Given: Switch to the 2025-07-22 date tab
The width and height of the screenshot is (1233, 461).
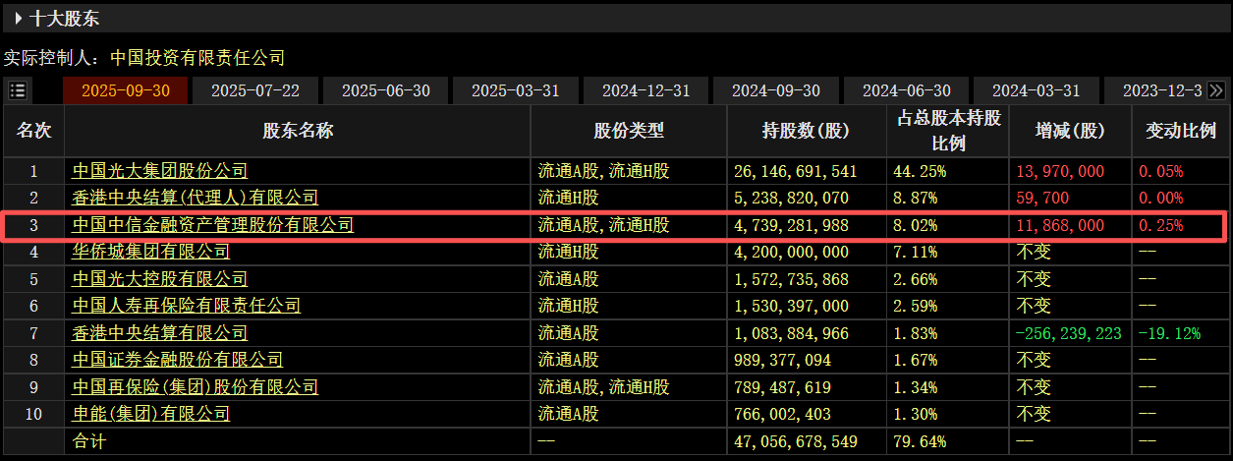Looking at the screenshot, I should click(x=255, y=90).
